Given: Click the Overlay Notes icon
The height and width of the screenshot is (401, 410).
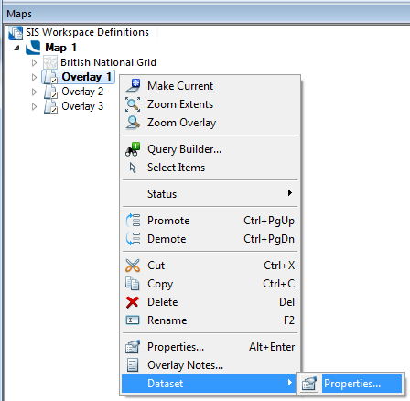Looking at the screenshot, I should coord(133,365).
